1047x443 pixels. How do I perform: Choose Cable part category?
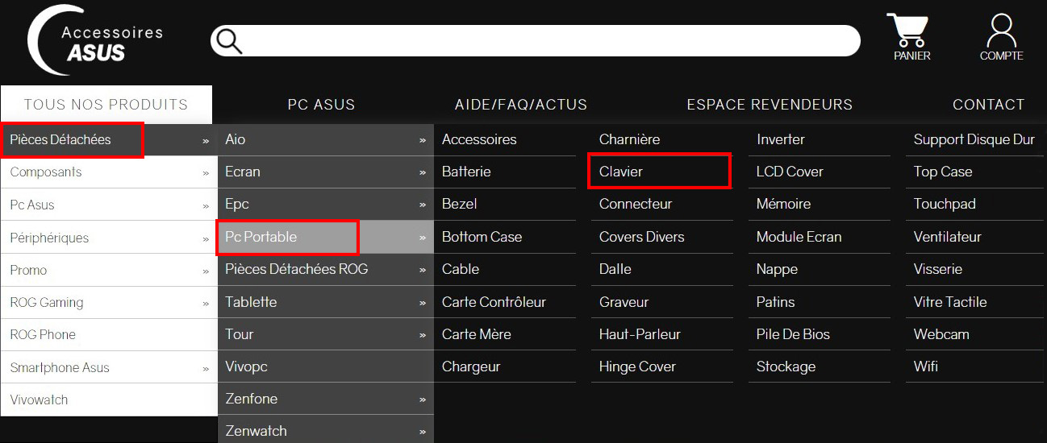[461, 269]
